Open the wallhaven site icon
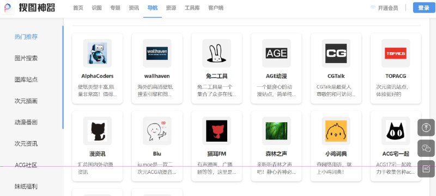The width and height of the screenshot is (436, 196). 157,53
